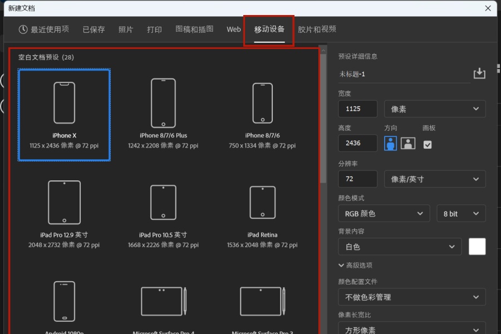Click the 空白文档预设 (28) heading
Viewport: 501px width, 334px height.
[46, 57]
